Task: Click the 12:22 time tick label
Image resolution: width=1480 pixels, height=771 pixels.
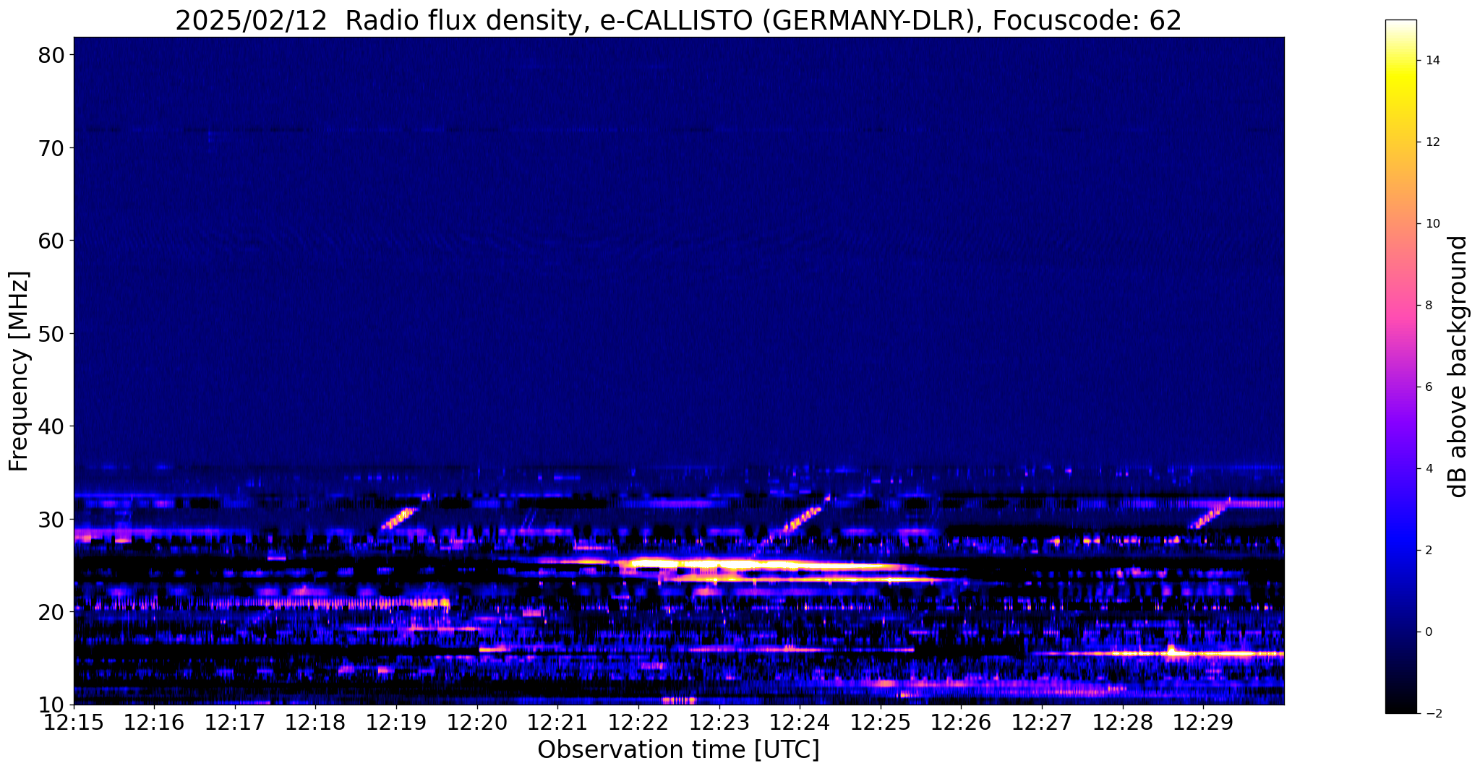Action: point(638,723)
